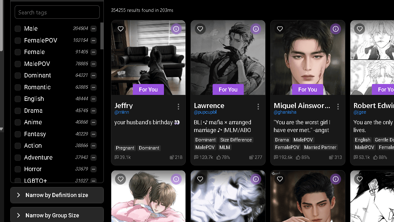Screen dimensions: 394x222
Task: Click the Gentle tag on Robert Edwin card
Action: coord(384,140)
